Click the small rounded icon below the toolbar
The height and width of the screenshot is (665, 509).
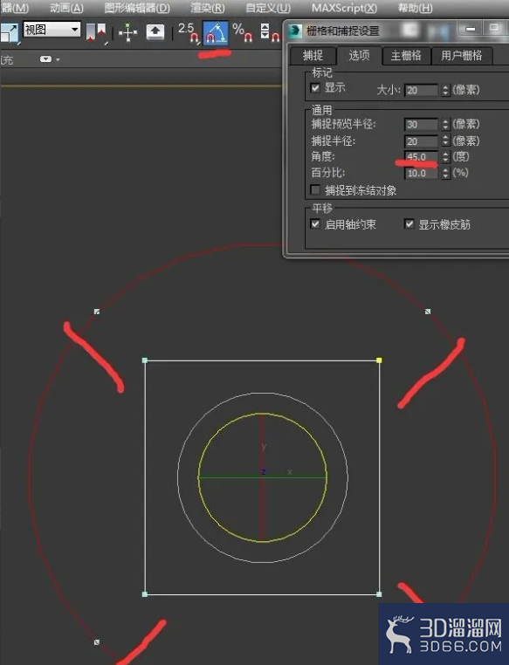45,59
